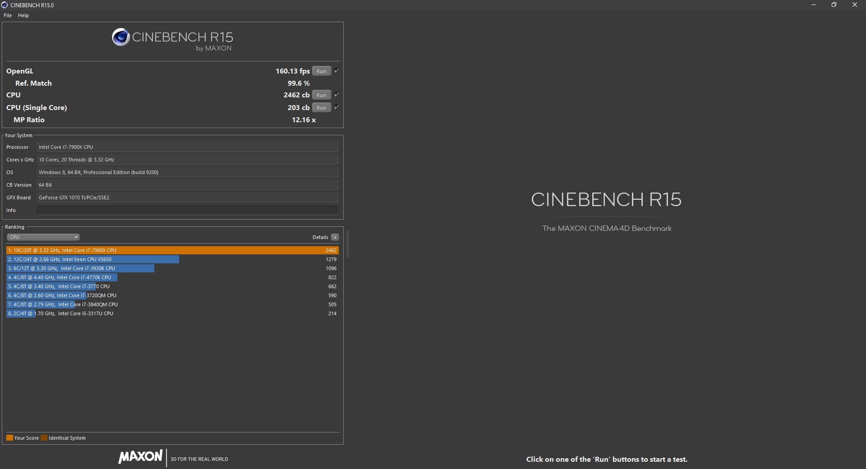Click the Ref. Match 99.6 % value

point(299,83)
